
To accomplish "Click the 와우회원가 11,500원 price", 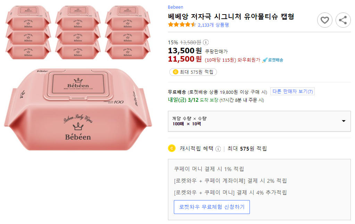I will pyautogui.click(x=185, y=59).
